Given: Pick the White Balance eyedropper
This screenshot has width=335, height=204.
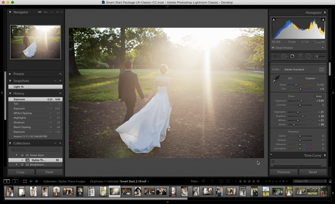Looking at the screenshot, I should pos(276,79).
